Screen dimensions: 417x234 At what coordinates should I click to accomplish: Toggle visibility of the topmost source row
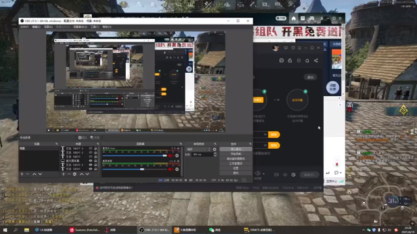91,149
